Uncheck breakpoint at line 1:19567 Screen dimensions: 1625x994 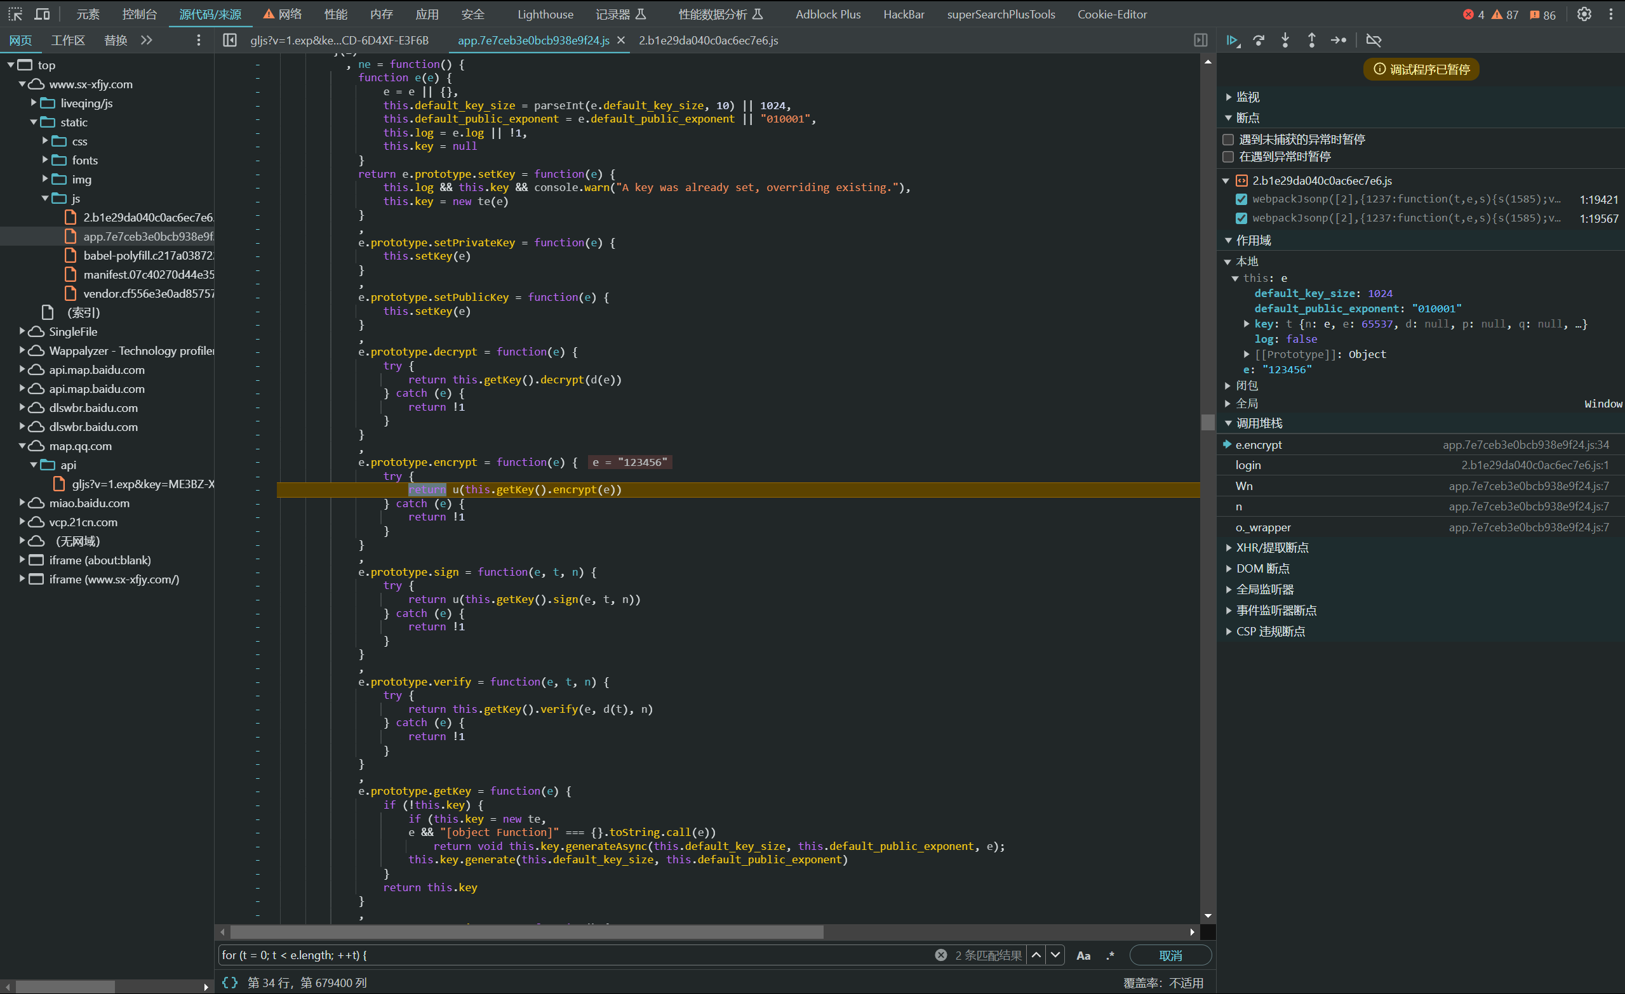click(1241, 218)
